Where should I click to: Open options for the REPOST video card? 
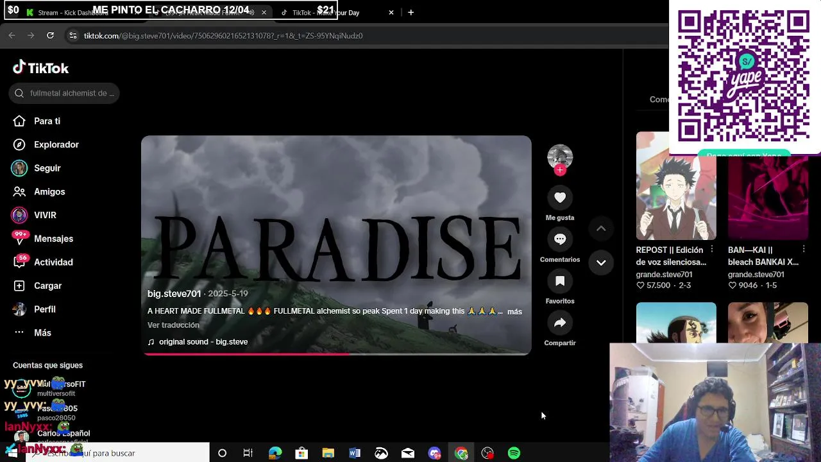tap(712, 249)
